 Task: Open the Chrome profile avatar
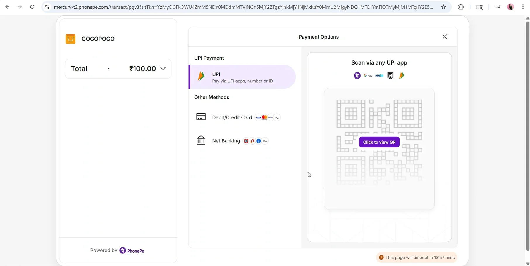coord(511,7)
